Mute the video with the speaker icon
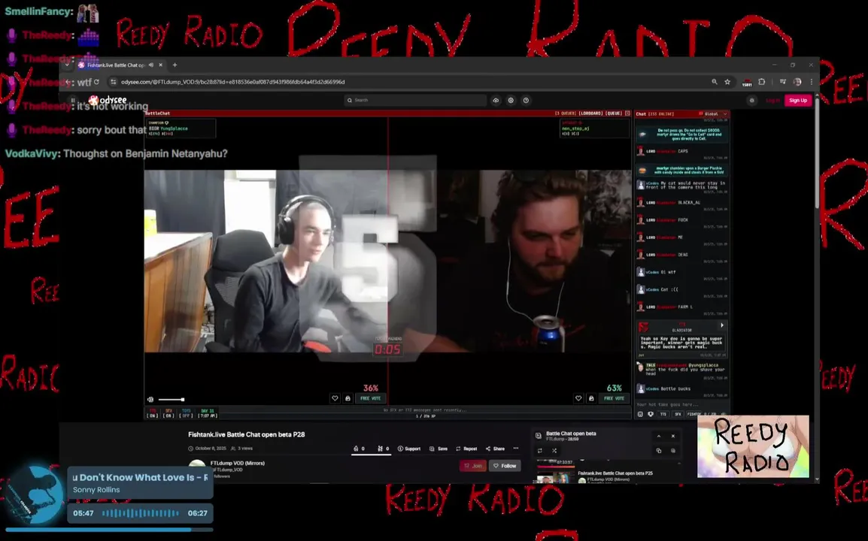868x541 pixels. pos(150,400)
